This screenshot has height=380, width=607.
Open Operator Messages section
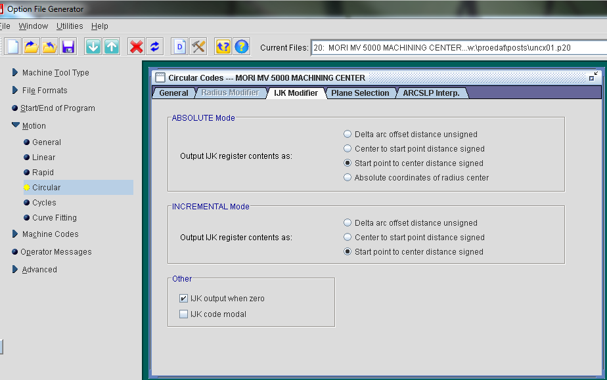pyautogui.click(x=56, y=252)
